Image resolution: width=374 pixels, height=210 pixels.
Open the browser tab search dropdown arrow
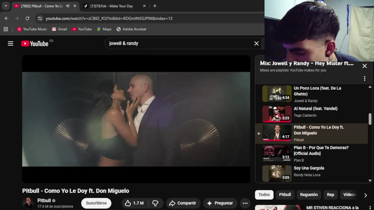click(6, 6)
